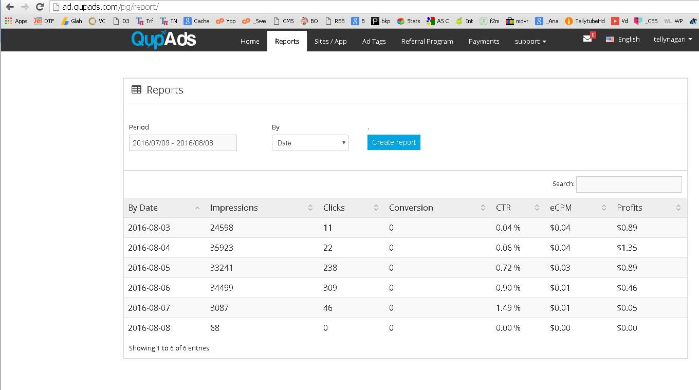This screenshot has height=390, width=699.
Task: Open the _Ana bookmark
Action: (547, 21)
